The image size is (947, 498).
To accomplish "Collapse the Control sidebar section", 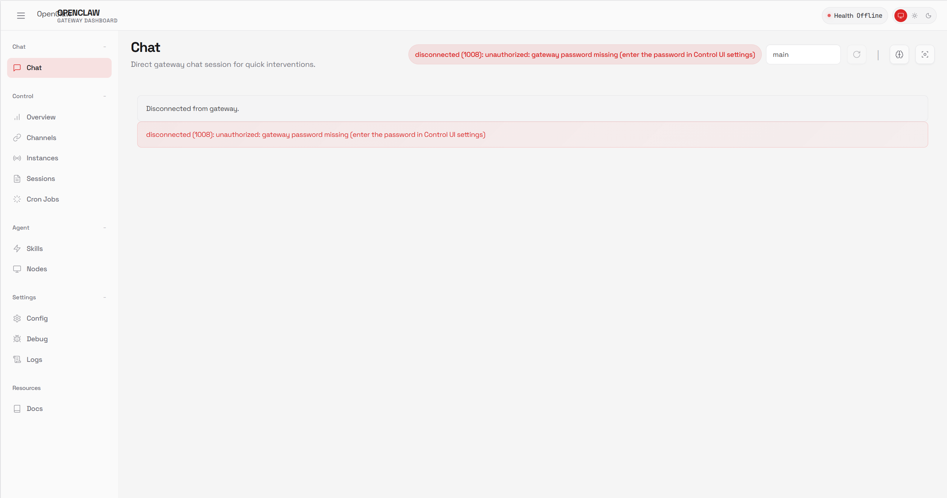I will [105, 96].
